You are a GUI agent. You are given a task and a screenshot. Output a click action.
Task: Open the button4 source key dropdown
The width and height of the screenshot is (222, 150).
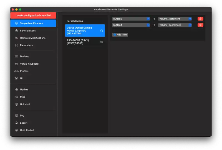[x=131, y=25]
